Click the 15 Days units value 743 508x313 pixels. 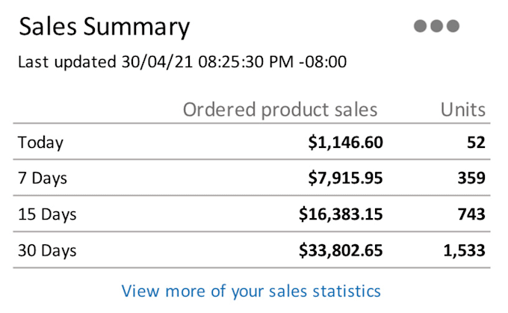click(471, 214)
